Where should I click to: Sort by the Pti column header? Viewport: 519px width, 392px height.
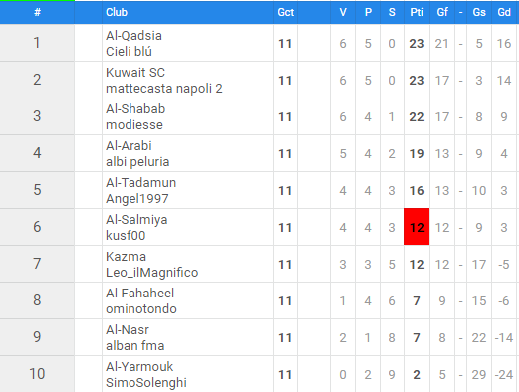pyautogui.click(x=417, y=12)
